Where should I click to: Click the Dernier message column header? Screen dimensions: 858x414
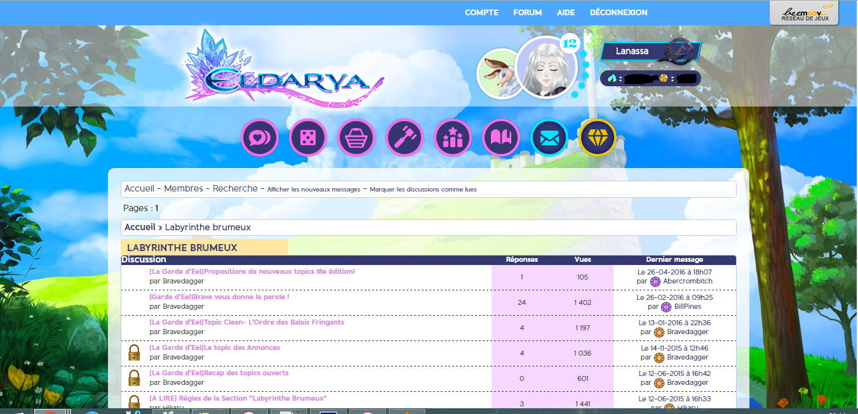pos(674,259)
